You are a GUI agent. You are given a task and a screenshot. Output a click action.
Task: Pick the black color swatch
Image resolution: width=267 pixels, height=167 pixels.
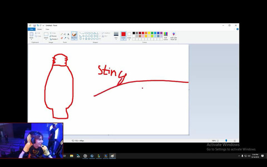tap(134, 33)
